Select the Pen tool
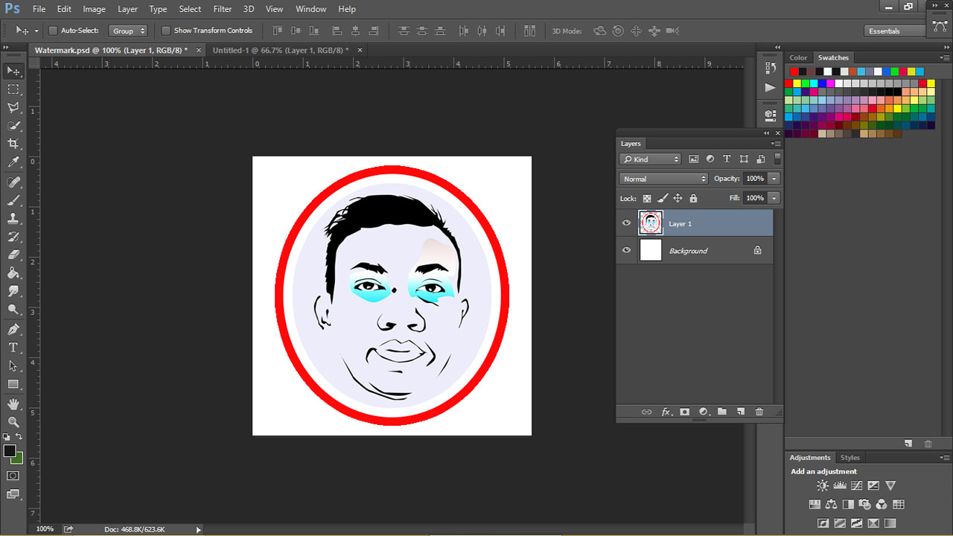Image resolution: width=953 pixels, height=536 pixels. (x=13, y=329)
